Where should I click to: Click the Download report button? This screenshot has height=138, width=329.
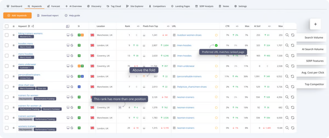click(48, 15)
